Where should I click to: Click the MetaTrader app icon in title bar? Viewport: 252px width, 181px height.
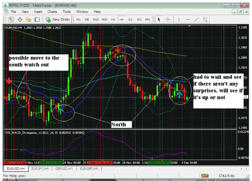coord(6,6)
